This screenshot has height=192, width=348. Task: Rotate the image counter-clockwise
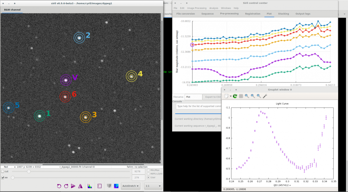pyautogui.click(x=59, y=186)
